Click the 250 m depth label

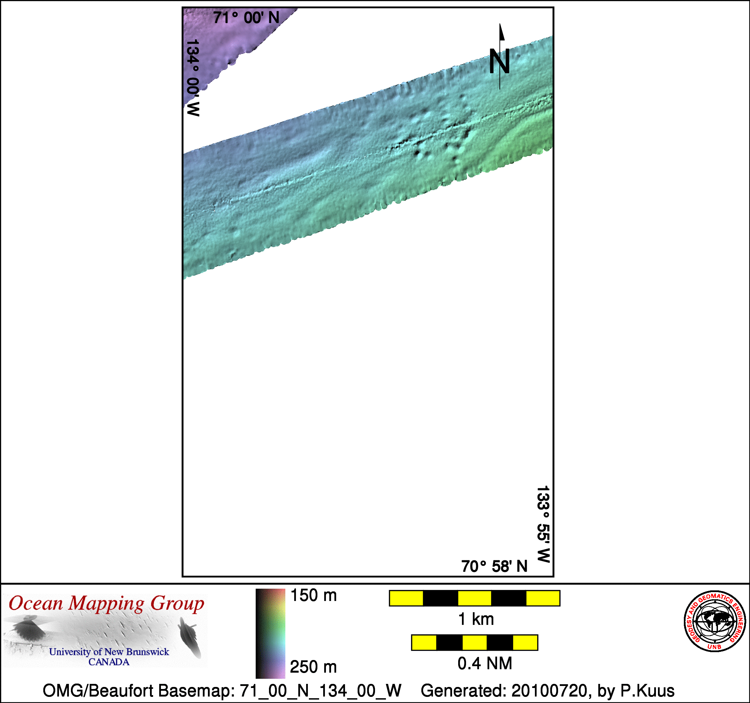point(313,667)
